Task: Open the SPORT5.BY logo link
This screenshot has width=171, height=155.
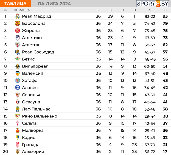Action: pos(153,4)
